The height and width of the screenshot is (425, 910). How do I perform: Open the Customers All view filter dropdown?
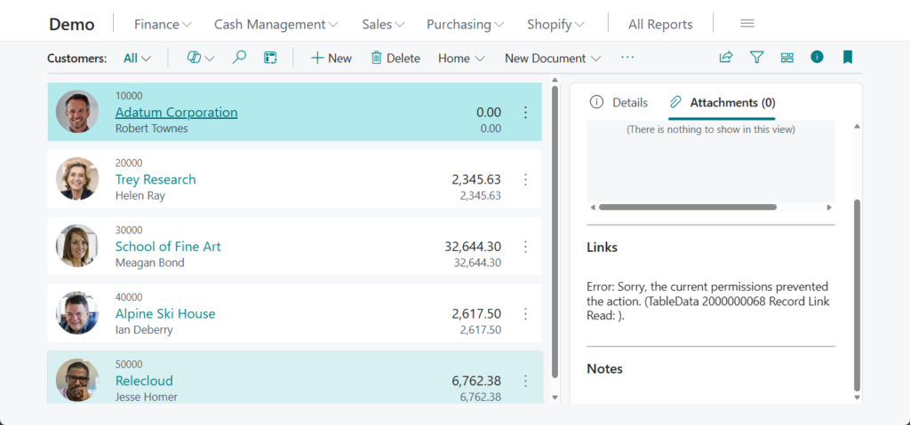pos(137,58)
